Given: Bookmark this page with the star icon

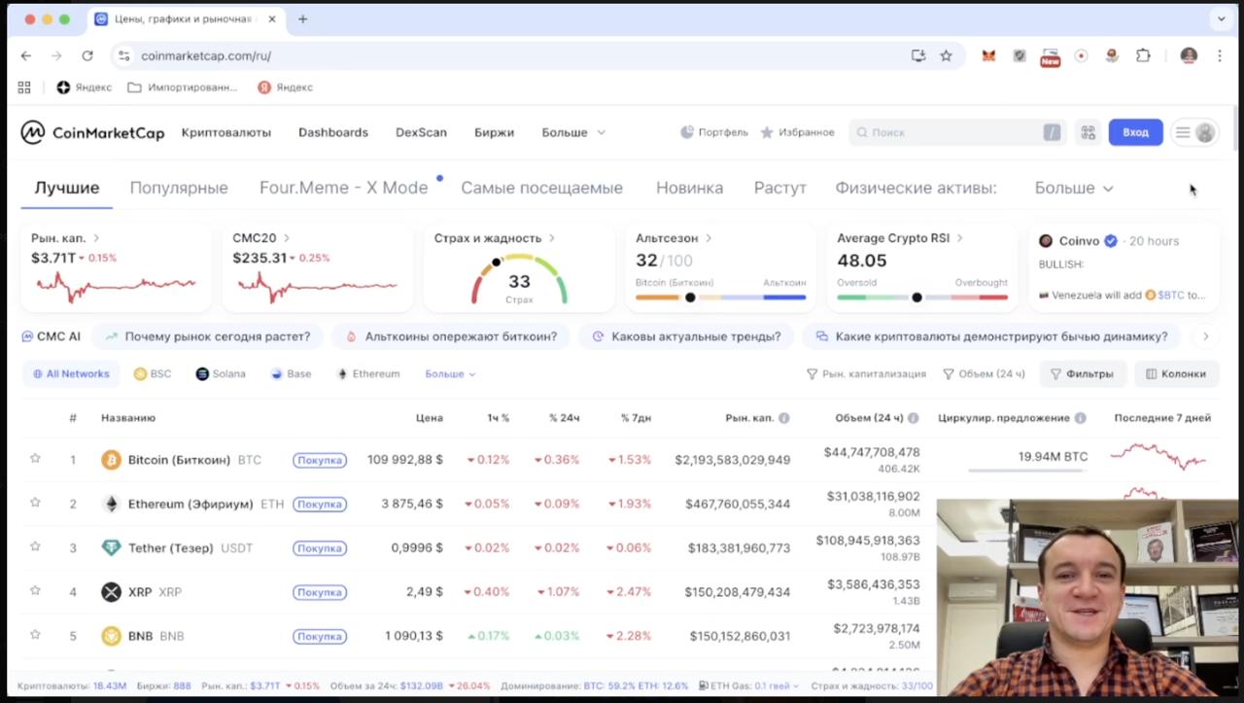Looking at the screenshot, I should (x=946, y=55).
